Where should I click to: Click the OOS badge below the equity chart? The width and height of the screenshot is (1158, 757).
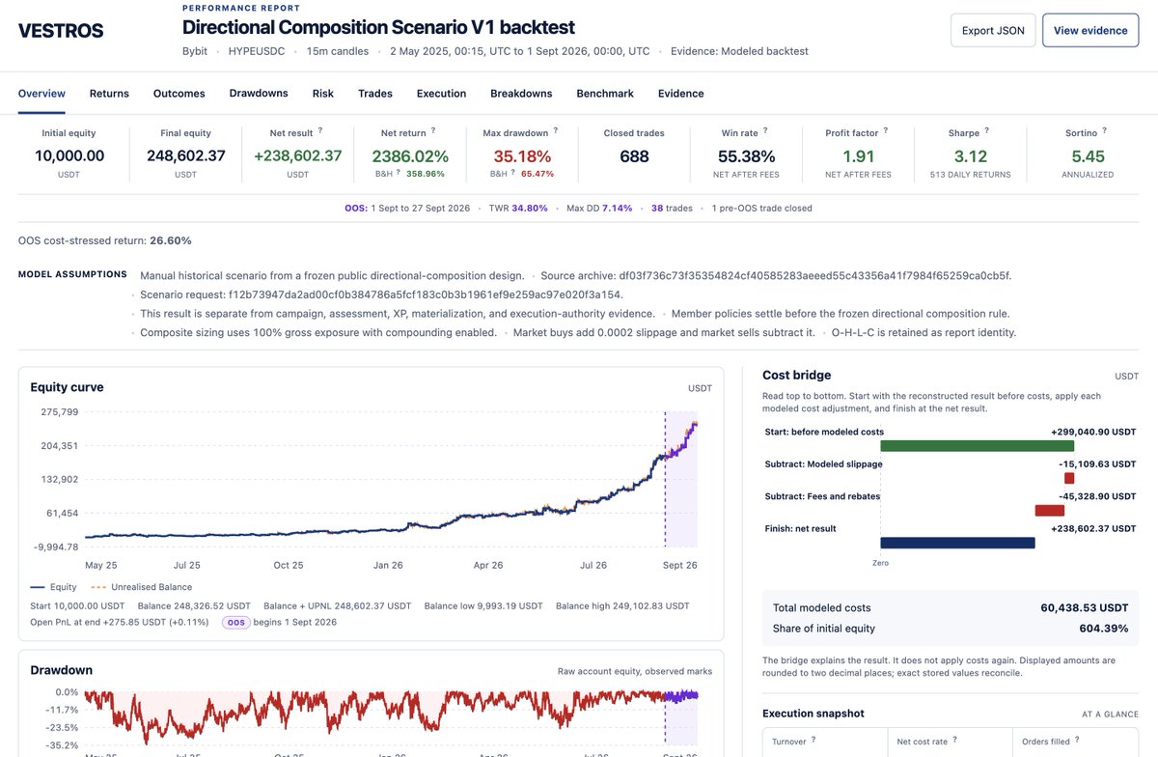pos(235,623)
